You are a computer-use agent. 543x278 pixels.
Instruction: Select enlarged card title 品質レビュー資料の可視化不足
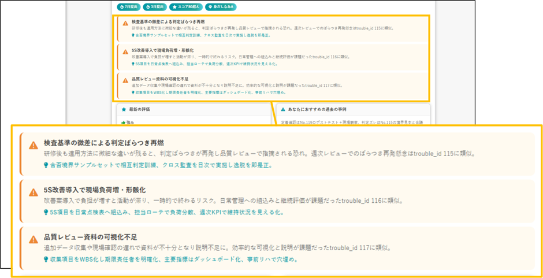[x=91, y=237]
